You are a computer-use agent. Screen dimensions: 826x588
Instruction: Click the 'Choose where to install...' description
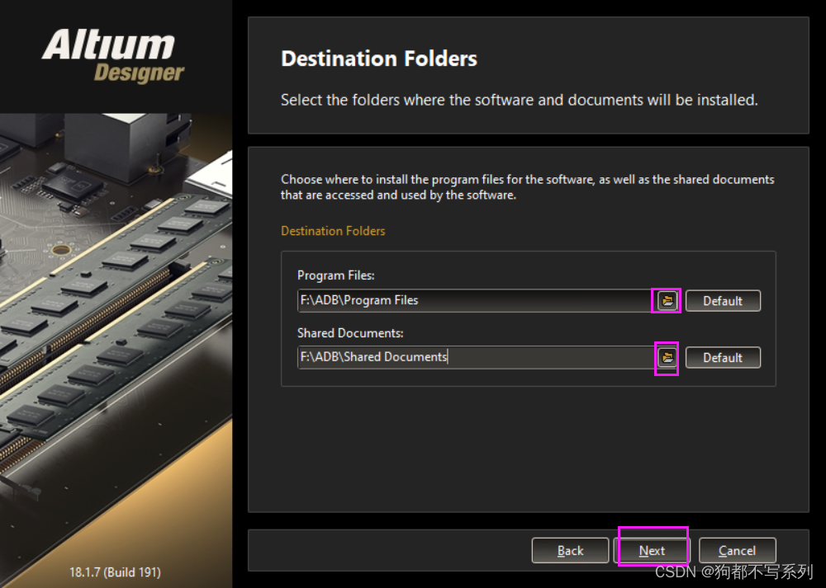click(x=527, y=187)
